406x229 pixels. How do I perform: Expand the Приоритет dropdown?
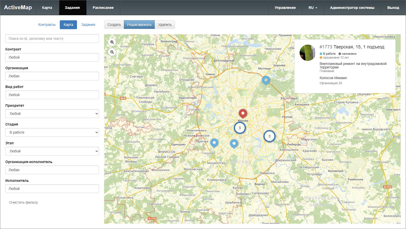[x=52, y=114]
